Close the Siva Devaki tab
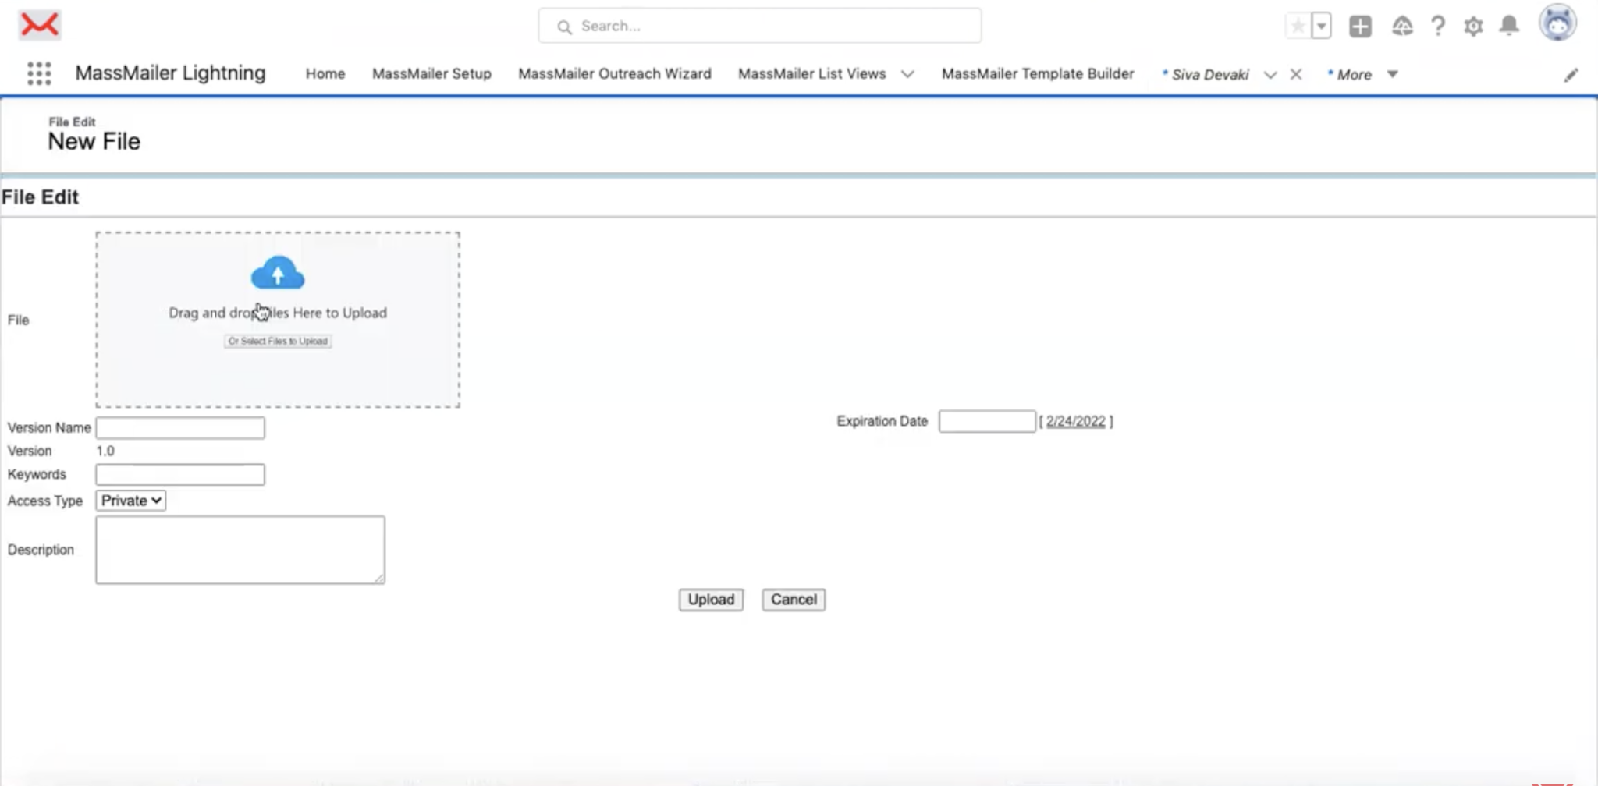 click(x=1295, y=74)
